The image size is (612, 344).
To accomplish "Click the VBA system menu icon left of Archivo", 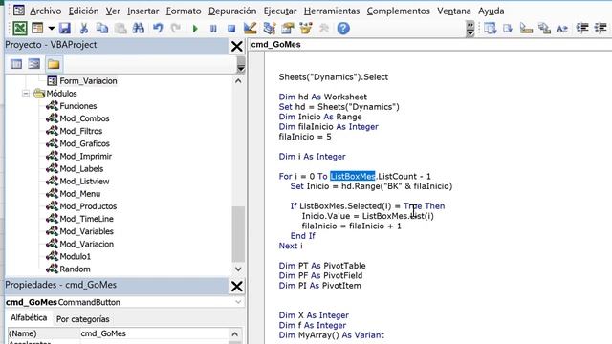I will coord(18,11).
